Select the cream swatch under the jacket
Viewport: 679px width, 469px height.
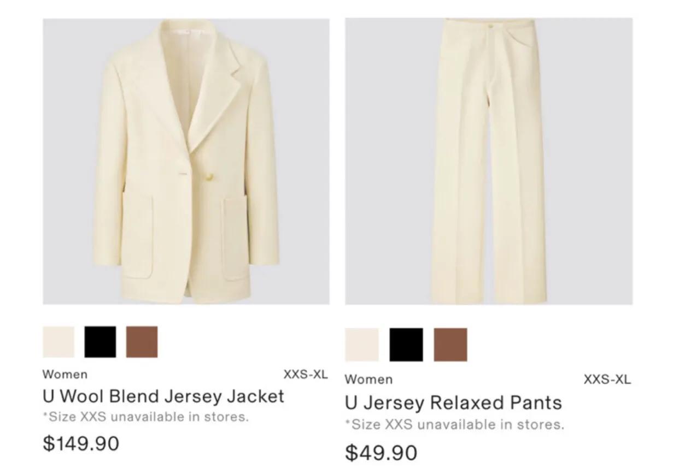[x=58, y=342]
